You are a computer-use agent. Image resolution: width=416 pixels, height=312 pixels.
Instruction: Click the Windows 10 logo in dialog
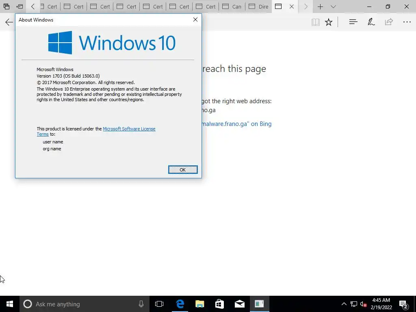coord(112,42)
